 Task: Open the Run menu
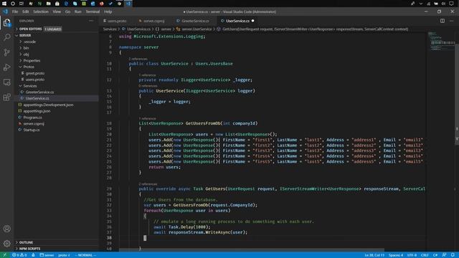(78, 11)
